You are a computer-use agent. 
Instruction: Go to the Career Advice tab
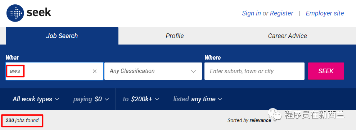[288, 36]
